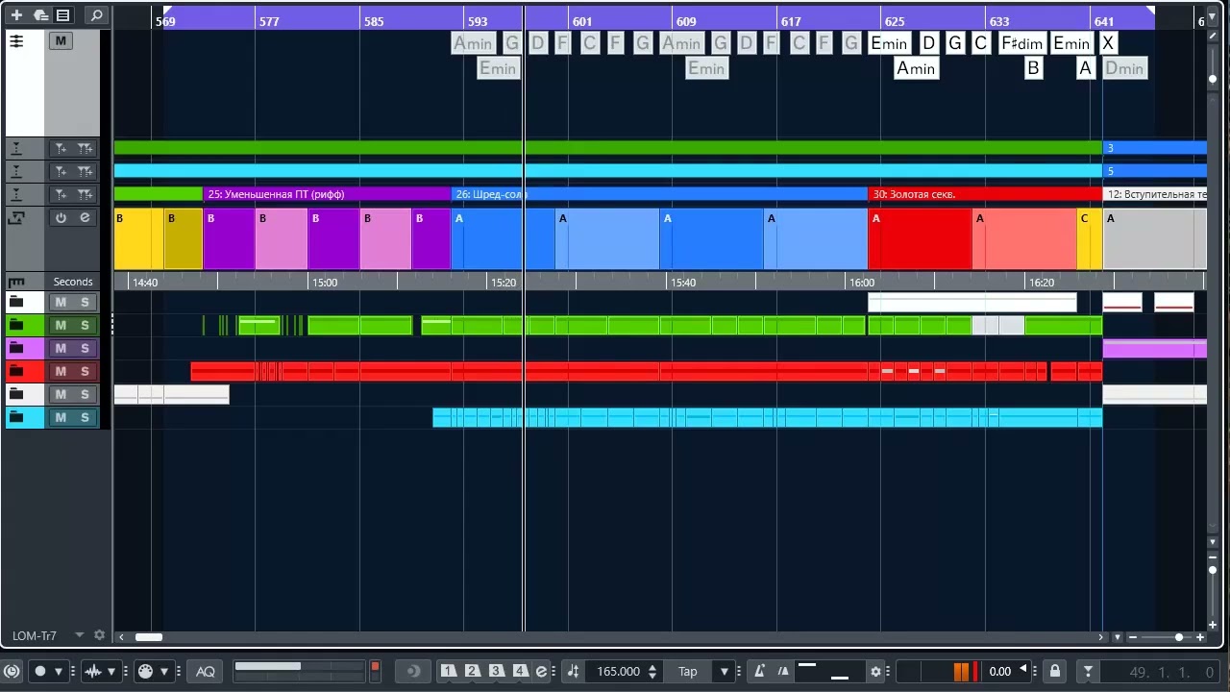Open the Seconds ruler format selector
Screen dimensions: 1230x692
[73, 282]
